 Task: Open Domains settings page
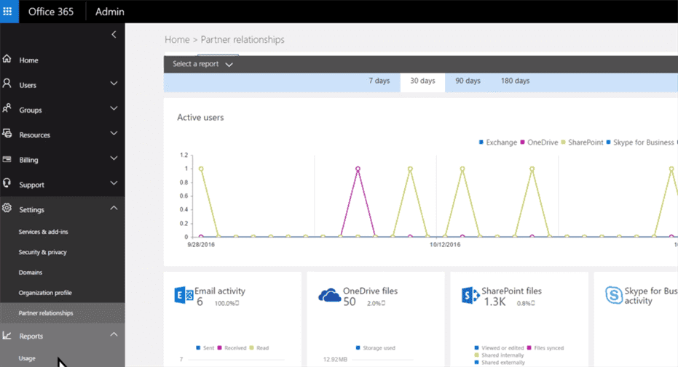(31, 273)
